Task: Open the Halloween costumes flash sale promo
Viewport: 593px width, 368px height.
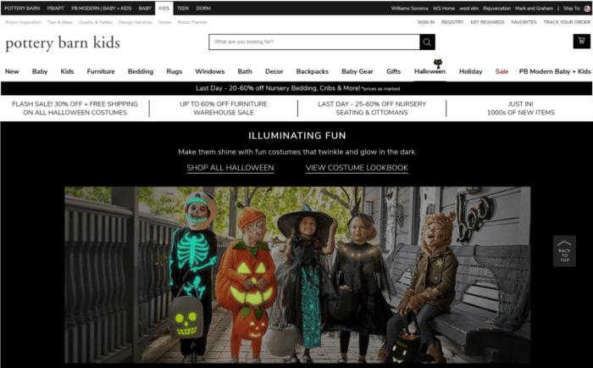Action: [75, 109]
